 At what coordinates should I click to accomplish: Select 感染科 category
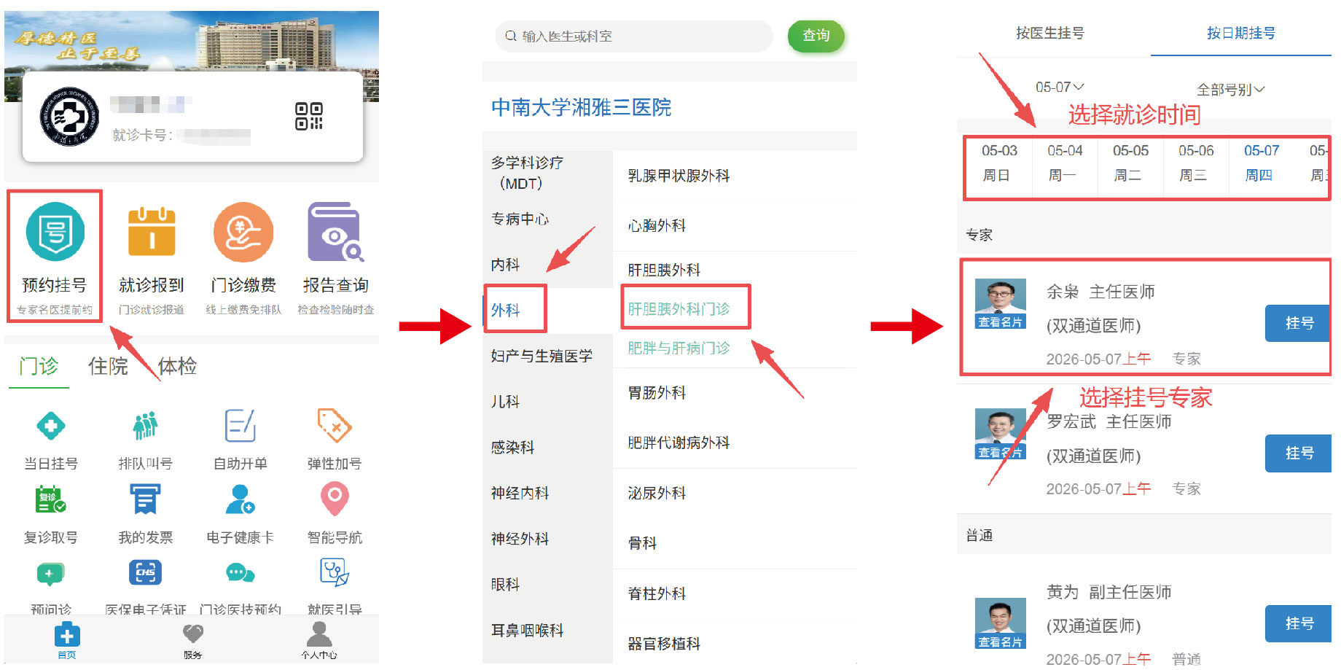pos(547,448)
